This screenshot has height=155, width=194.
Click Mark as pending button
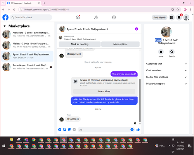(x=80, y=44)
